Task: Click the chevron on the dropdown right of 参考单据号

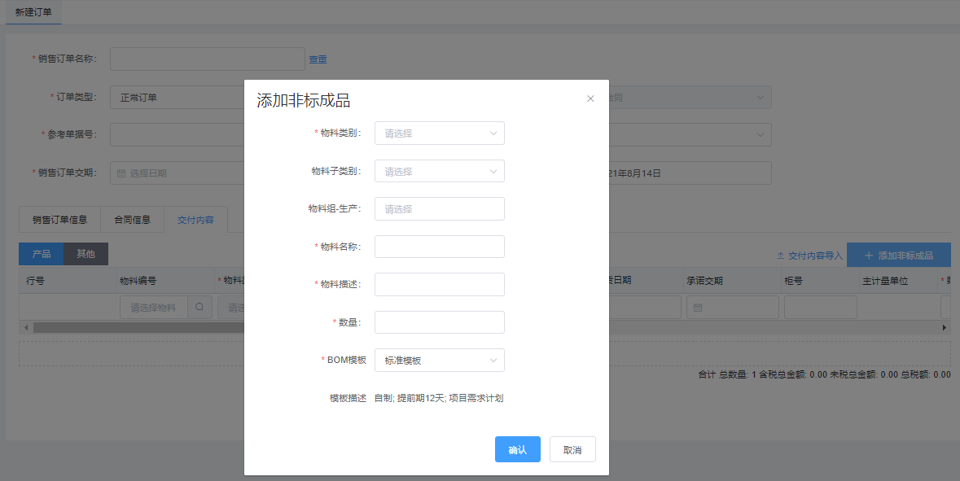Action: [761, 134]
